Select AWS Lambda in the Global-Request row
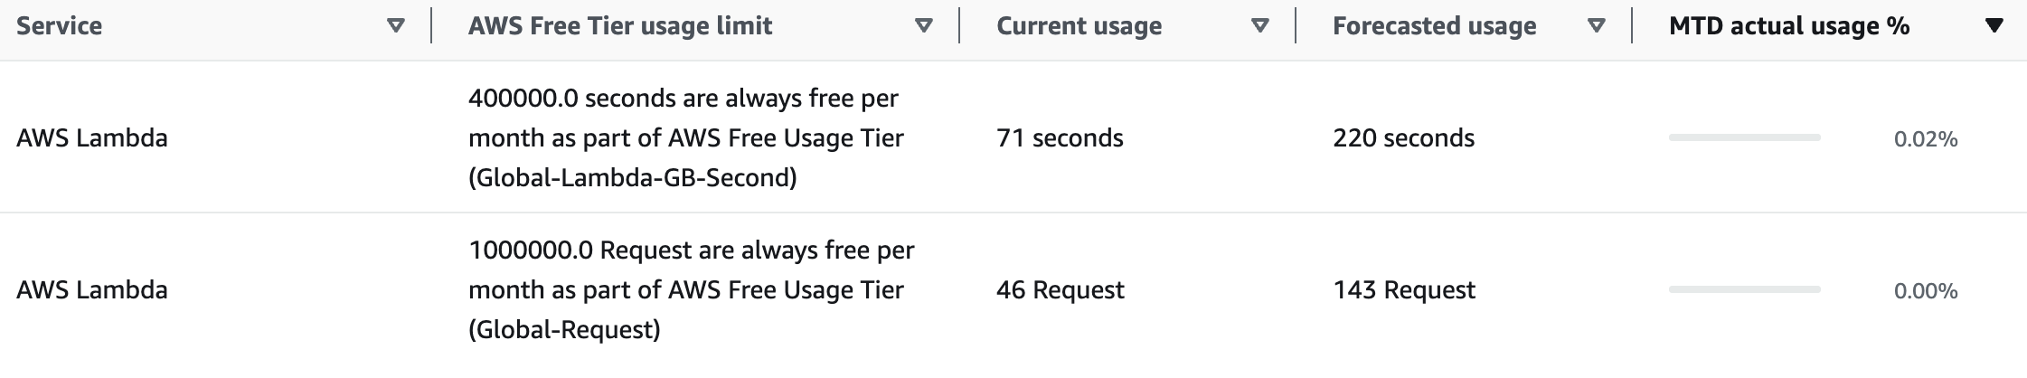Screen dimensions: 2027x378 (x=92, y=290)
